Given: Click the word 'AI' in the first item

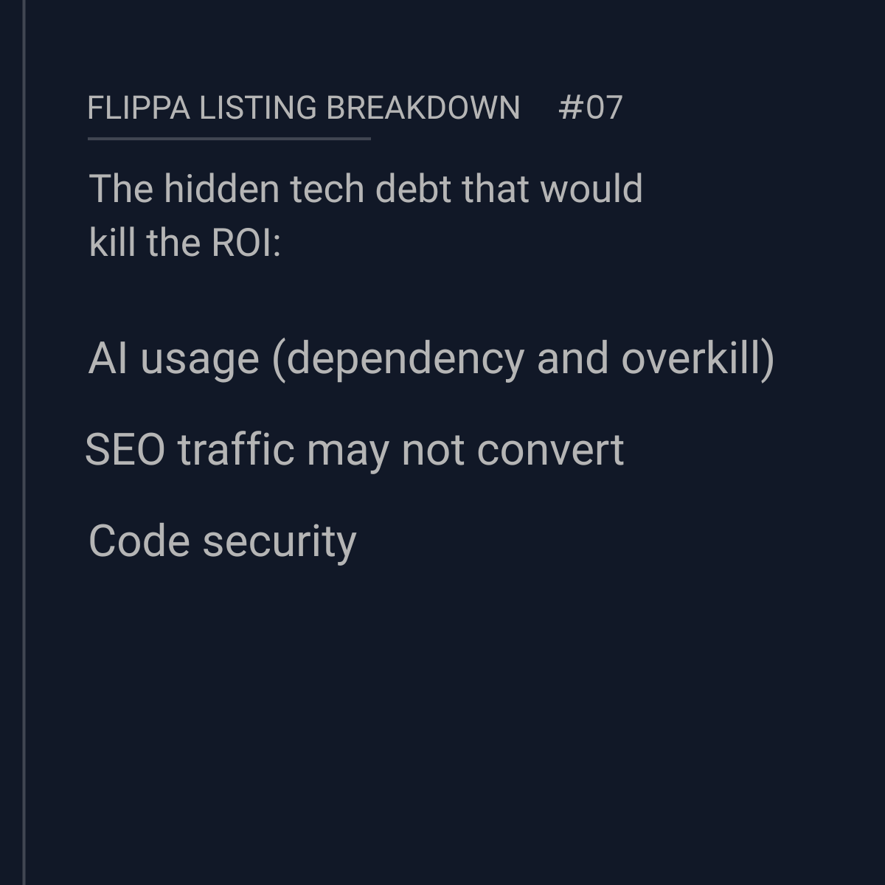Looking at the screenshot, I should point(108,358).
